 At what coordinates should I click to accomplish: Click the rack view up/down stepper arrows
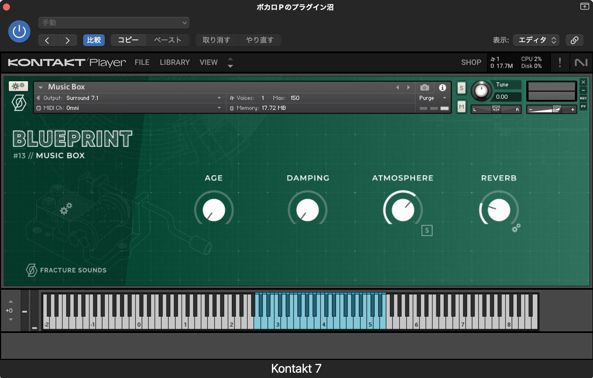230,63
